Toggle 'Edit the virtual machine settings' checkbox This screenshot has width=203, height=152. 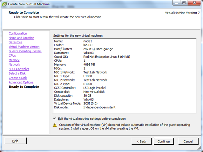(x=55, y=118)
